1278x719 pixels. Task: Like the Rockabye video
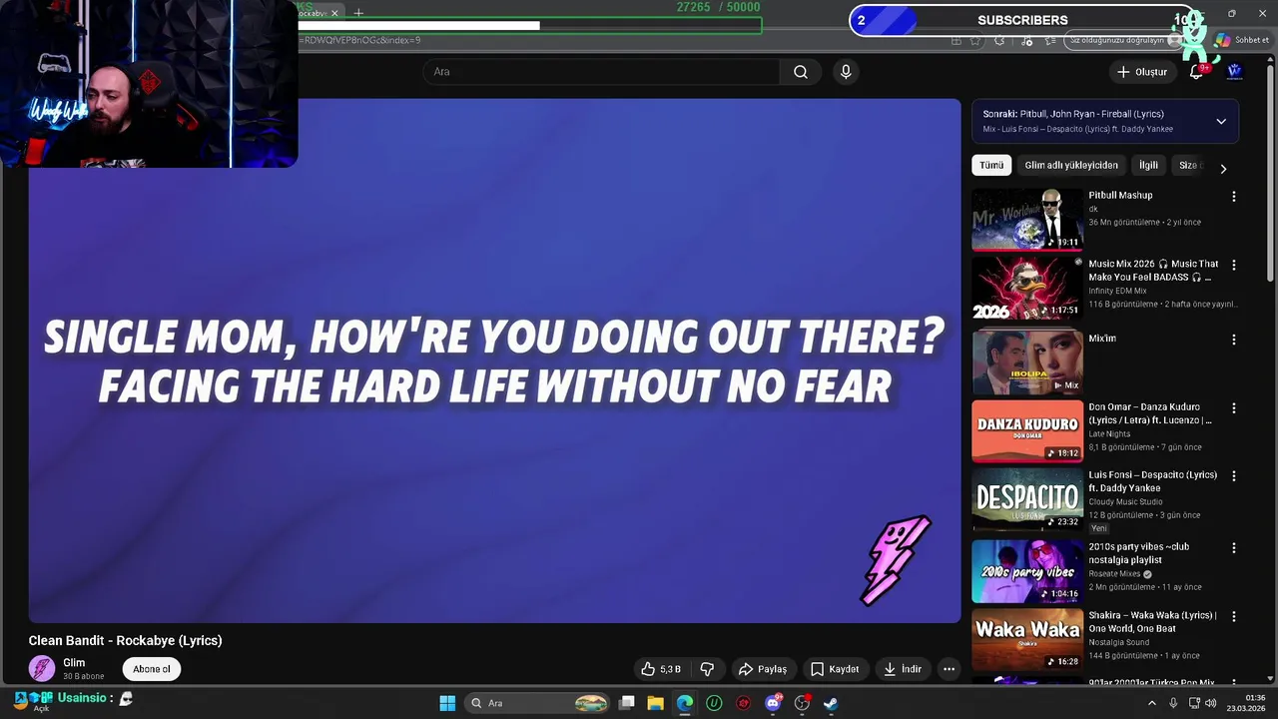click(x=660, y=669)
